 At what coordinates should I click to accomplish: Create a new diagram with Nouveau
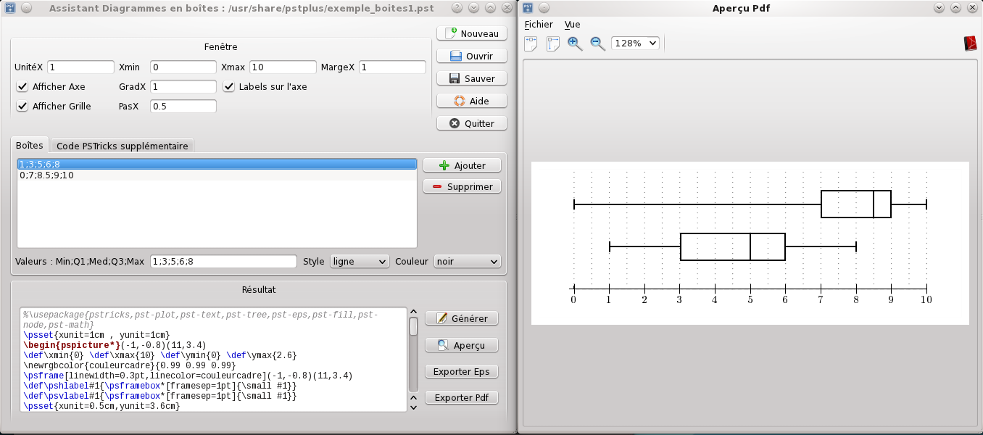point(471,33)
